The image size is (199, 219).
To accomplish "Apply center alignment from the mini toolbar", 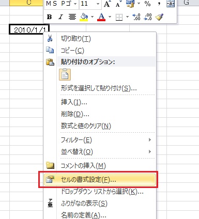I will [x=72, y=17].
